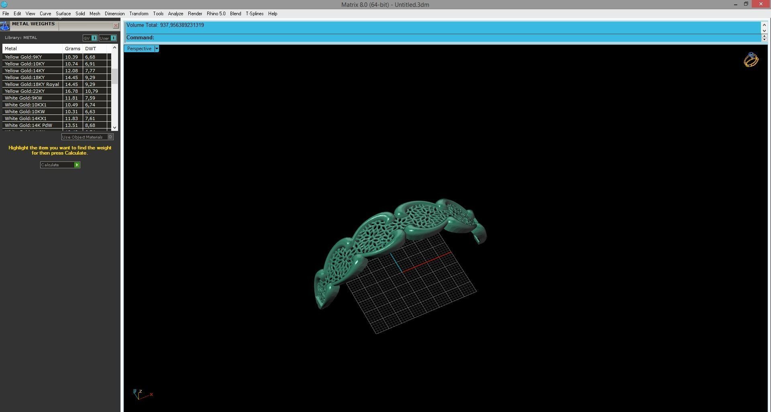Open the Surface menu
The width and height of the screenshot is (771, 412).
point(63,14)
